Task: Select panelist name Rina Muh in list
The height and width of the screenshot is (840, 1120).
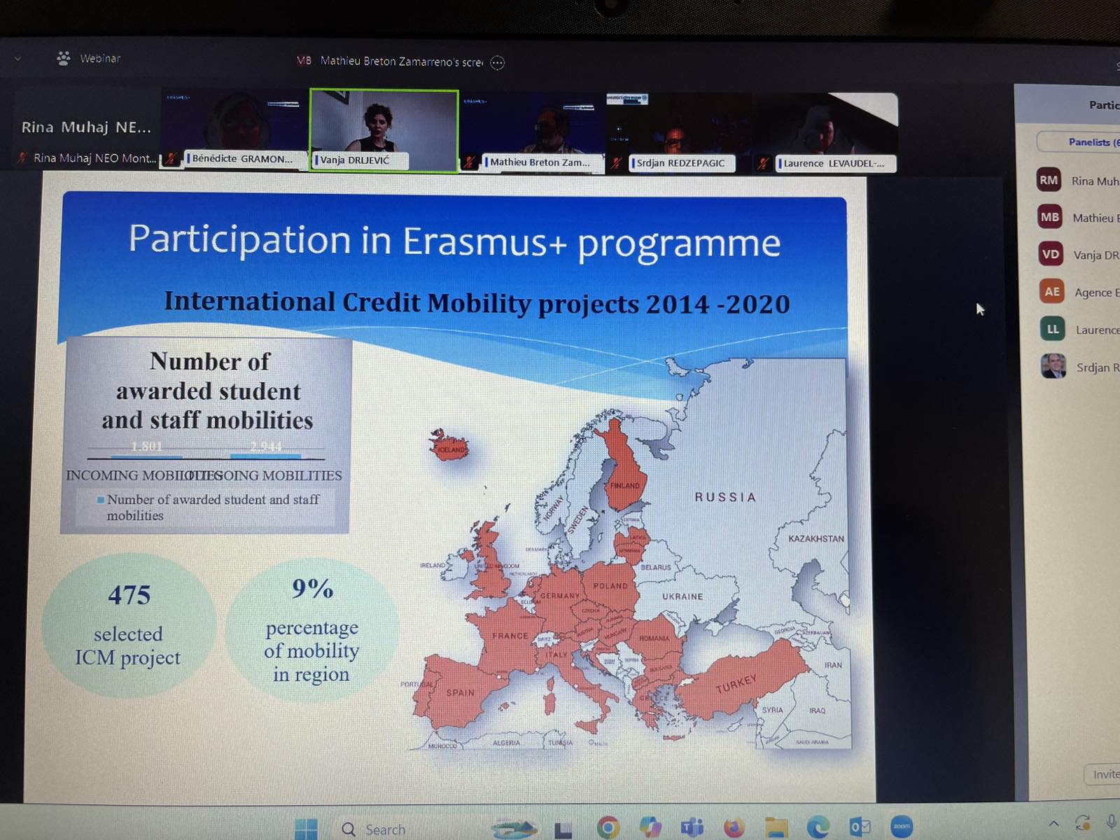Action: pyautogui.click(x=1095, y=181)
